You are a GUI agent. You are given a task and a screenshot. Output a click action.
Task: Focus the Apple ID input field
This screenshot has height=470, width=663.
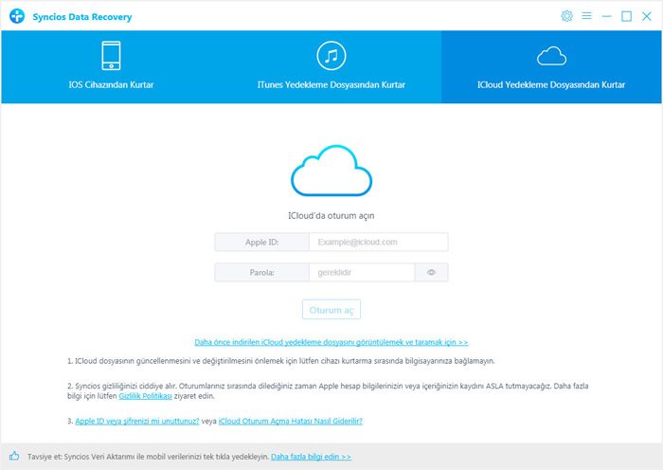(x=379, y=242)
